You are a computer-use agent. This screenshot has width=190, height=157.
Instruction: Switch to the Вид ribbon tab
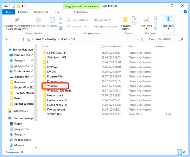click(x=57, y=12)
